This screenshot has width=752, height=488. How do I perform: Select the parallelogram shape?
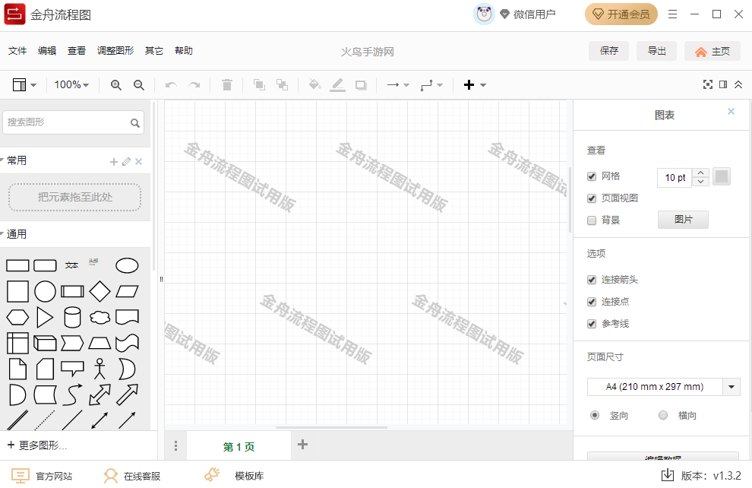pos(127,291)
